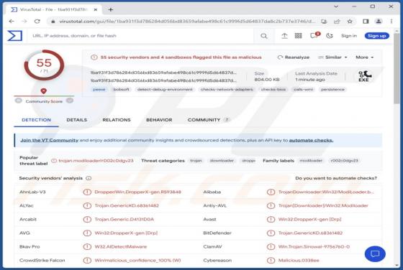This screenshot has height=270, width=403.
Task: Click alert icon in CrowdStrike Falcon row
Action: 87,260
